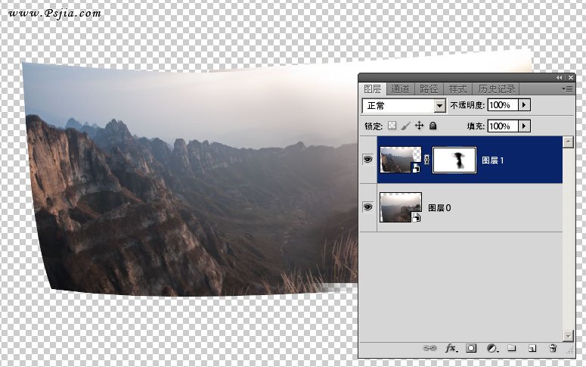Click the layers list scroll up arrow
The width and height of the screenshot is (586, 367).
point(568,142)
